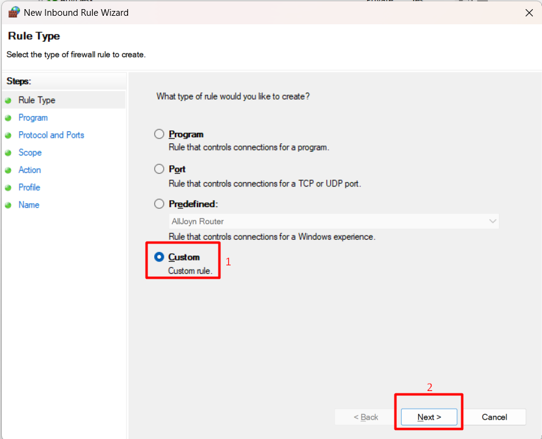Click the firewall wizard title bar icon
The height and width of the screenshot is (439, 542).
[14, 12]
